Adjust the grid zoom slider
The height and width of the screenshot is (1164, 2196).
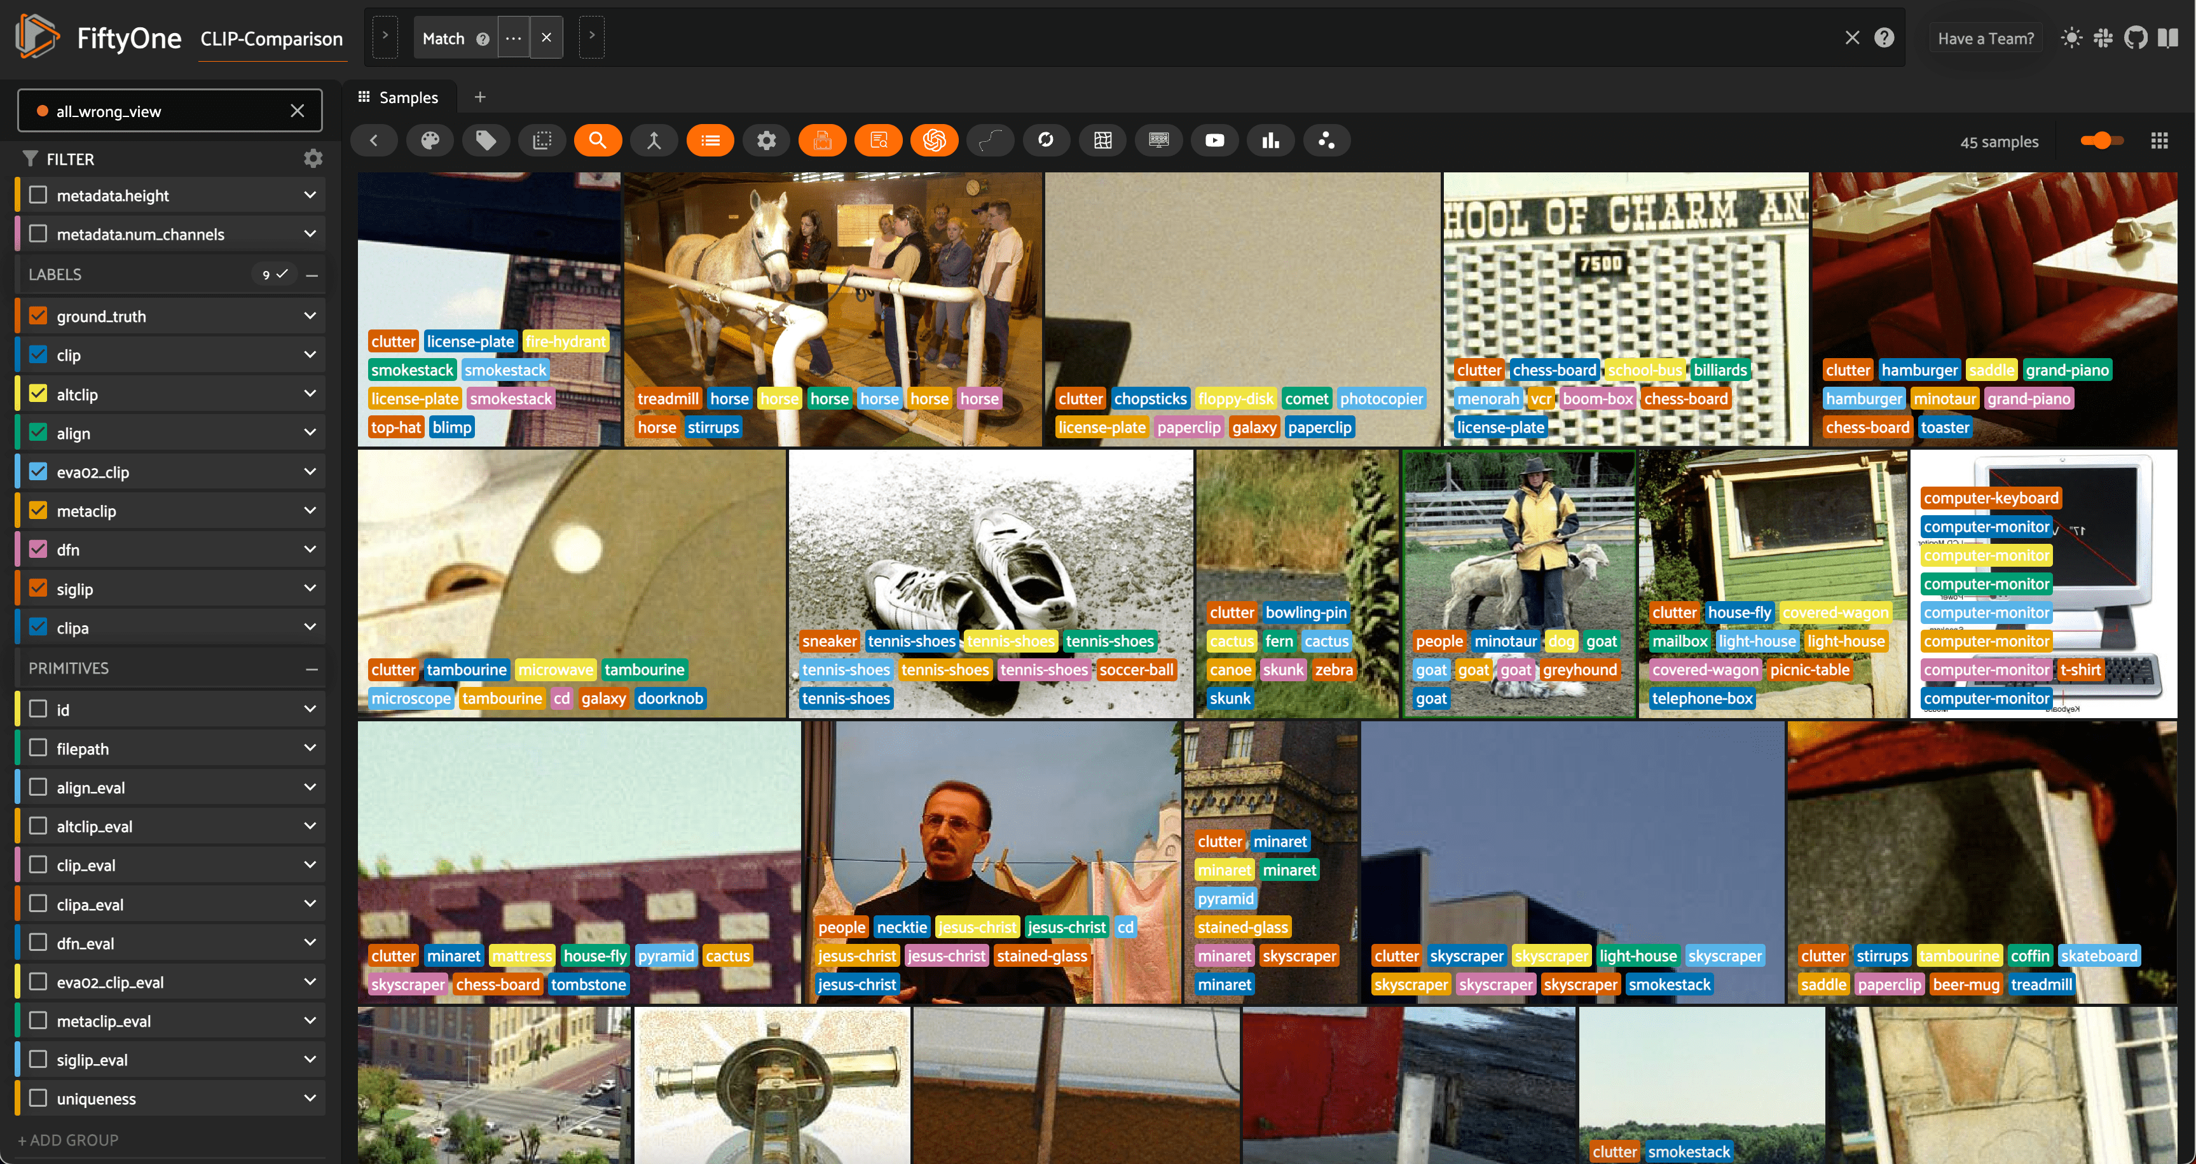tap(2101, 141)
